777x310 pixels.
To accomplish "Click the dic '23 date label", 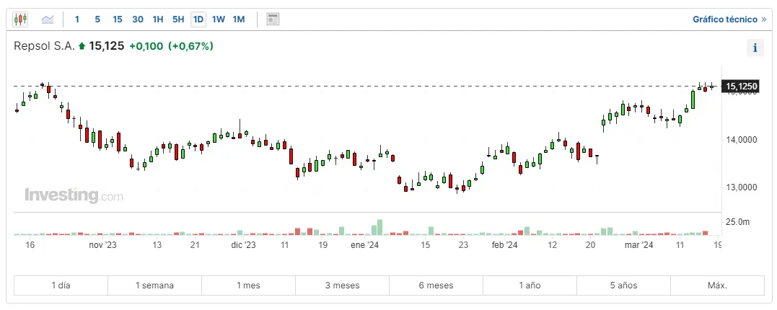I will point(243,244).
